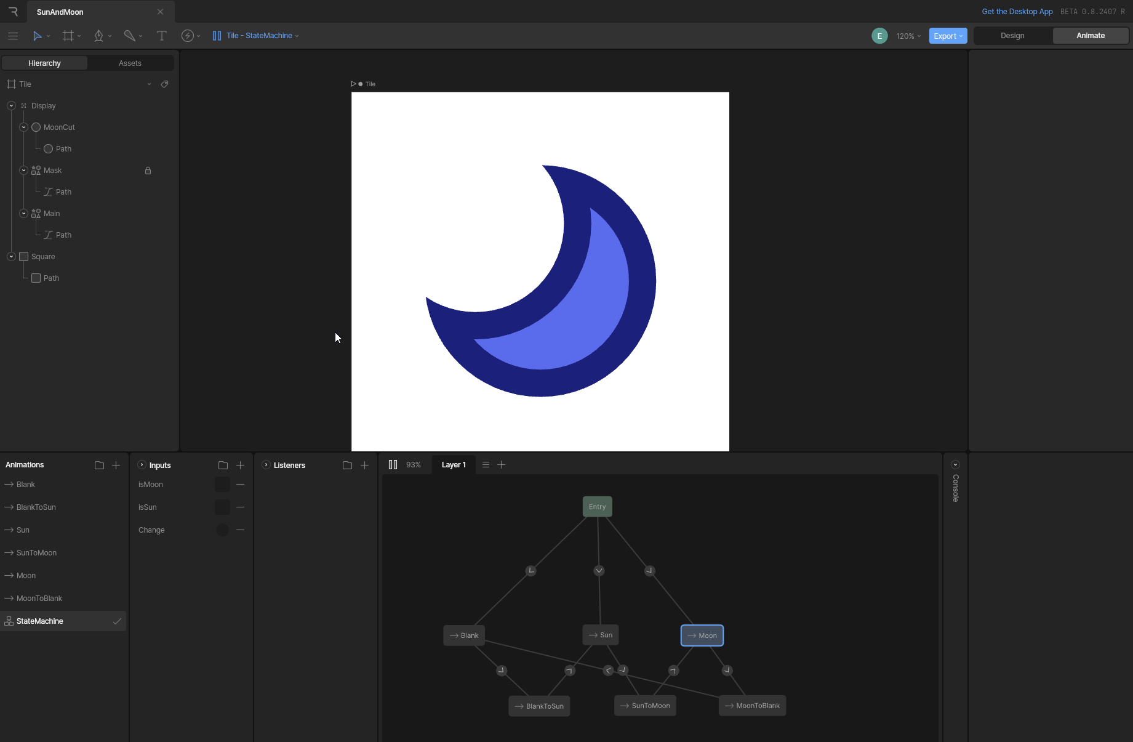1133x742 pixels.
Task: Click the lock icon on Mask row
Action: [x=148, y=171]
